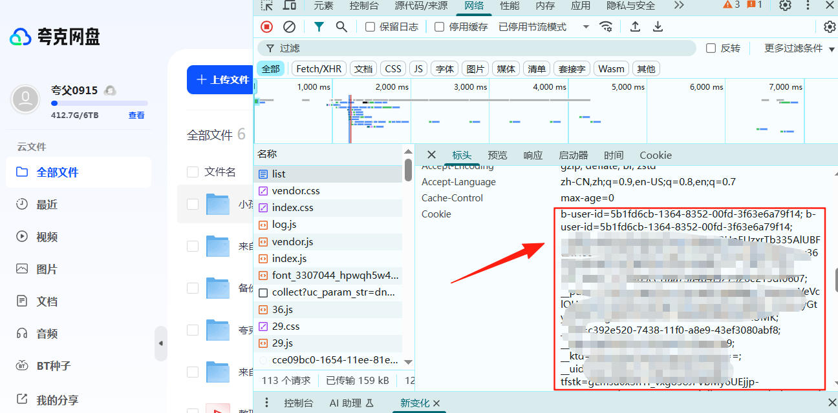
Task: Open DevTools settings gear
Action: pyautogui.click(x=785, y=5)
